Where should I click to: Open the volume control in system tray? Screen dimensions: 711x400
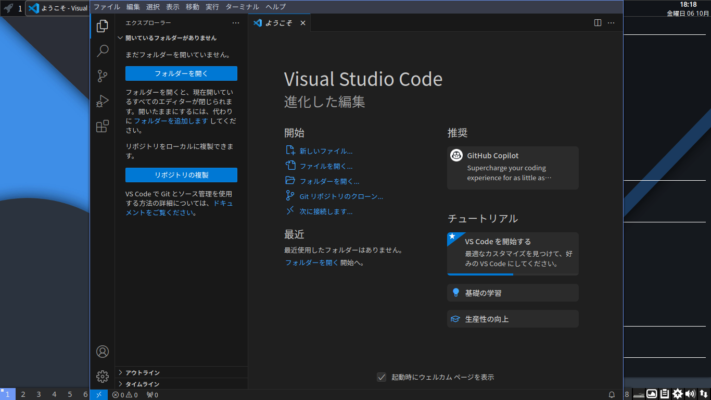click(691, 394)
